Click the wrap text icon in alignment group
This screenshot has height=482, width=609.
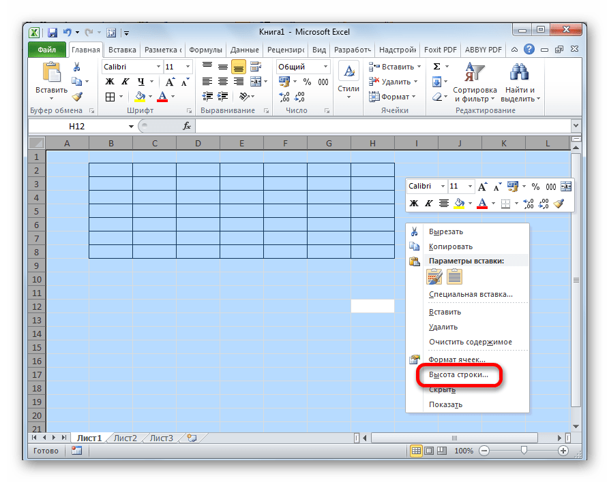(256, 67)
